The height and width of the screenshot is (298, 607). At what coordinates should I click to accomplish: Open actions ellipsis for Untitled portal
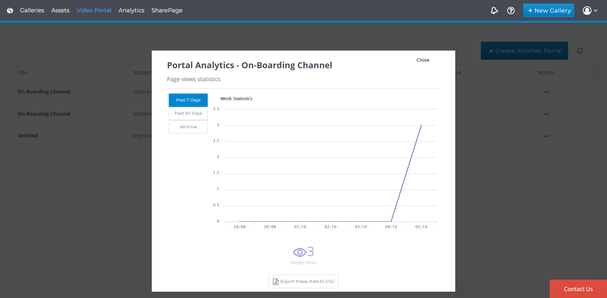pyautogui.click(x=546, y=136)
